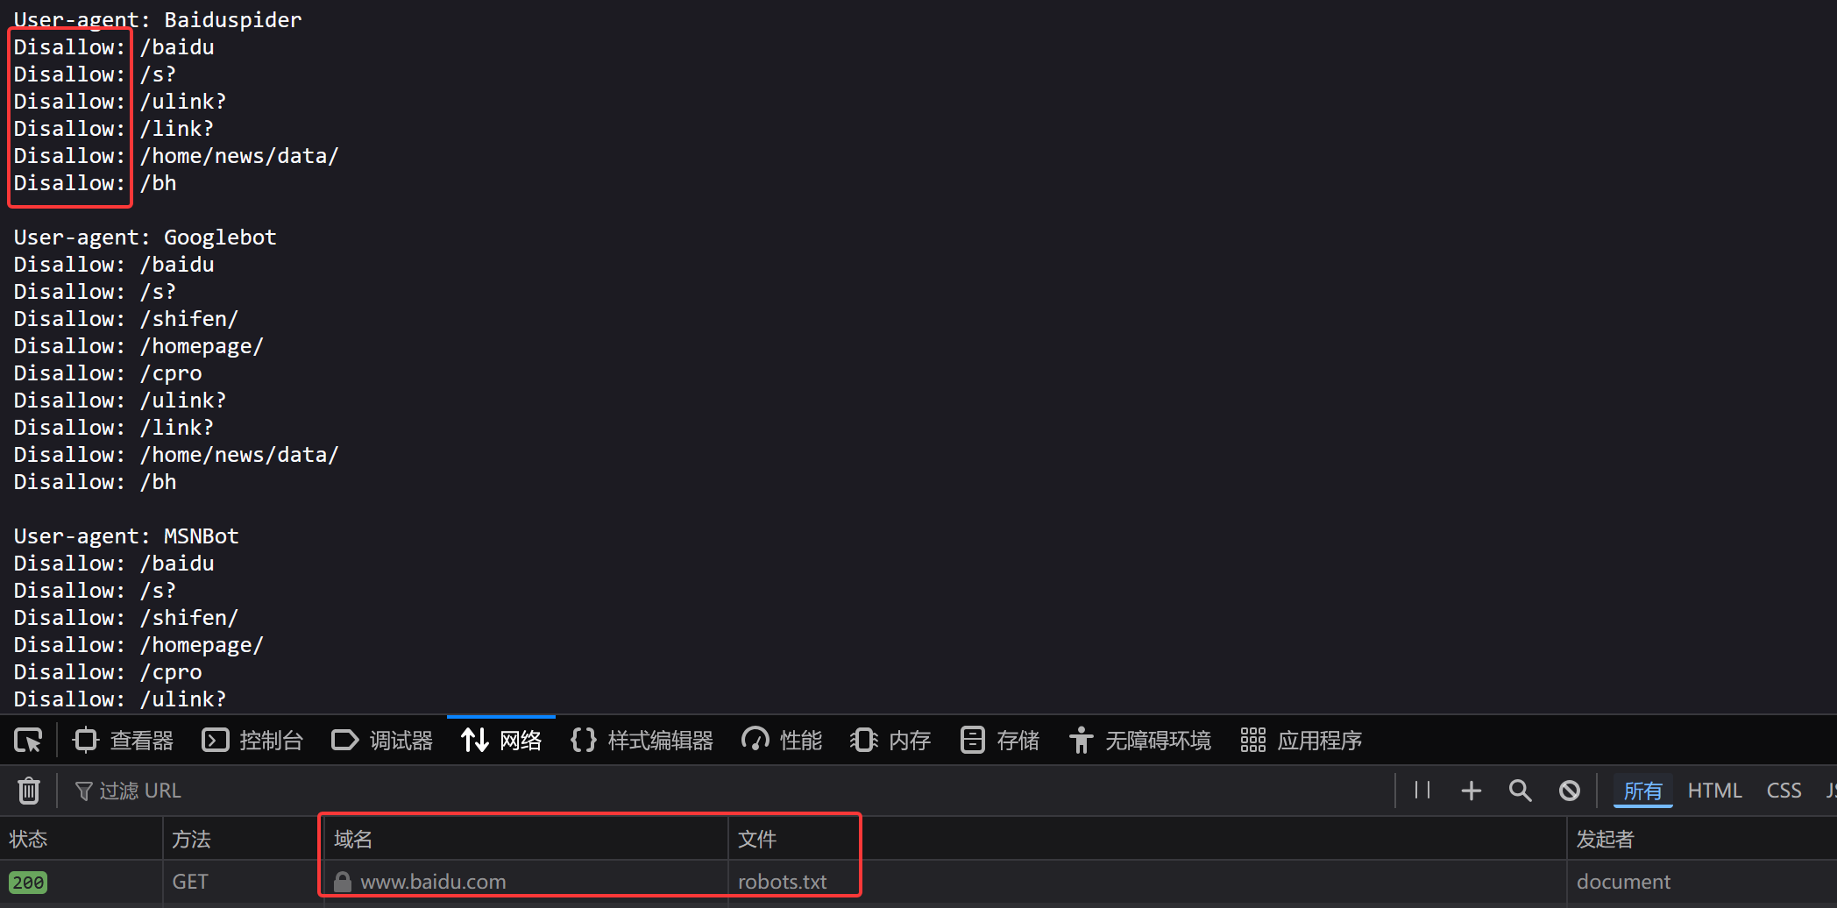This screenshot has height=908, width=1837.
Task: Activate the element picker icon
Action: [28, 741]
